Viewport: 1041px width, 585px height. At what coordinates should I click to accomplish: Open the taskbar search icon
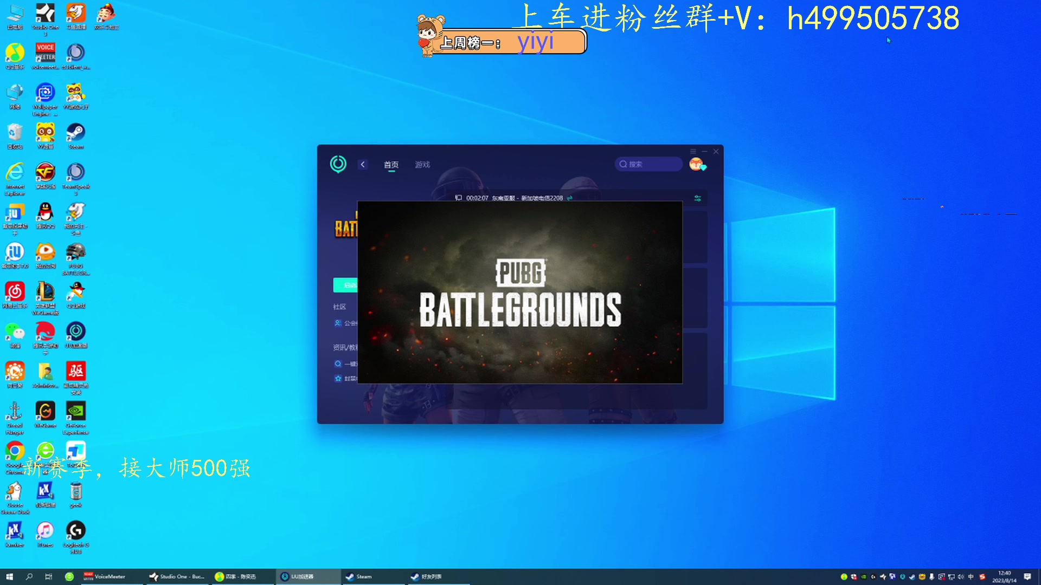(29, 577)
